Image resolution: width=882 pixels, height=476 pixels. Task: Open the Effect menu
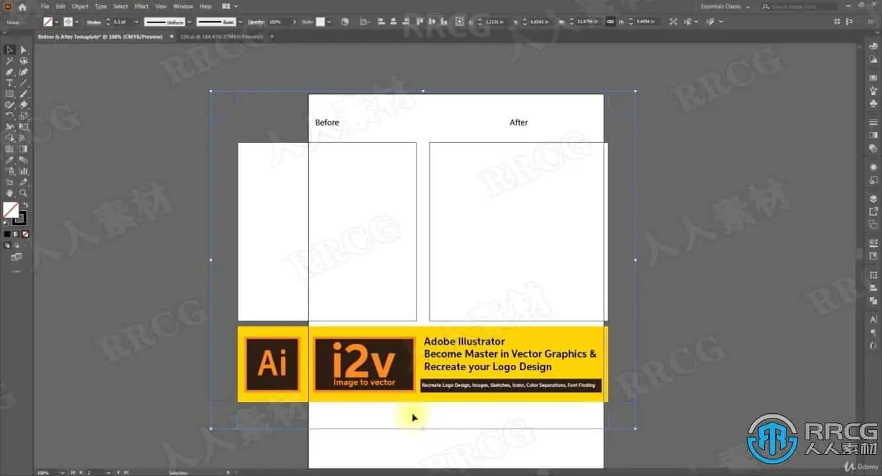[141, 7]
